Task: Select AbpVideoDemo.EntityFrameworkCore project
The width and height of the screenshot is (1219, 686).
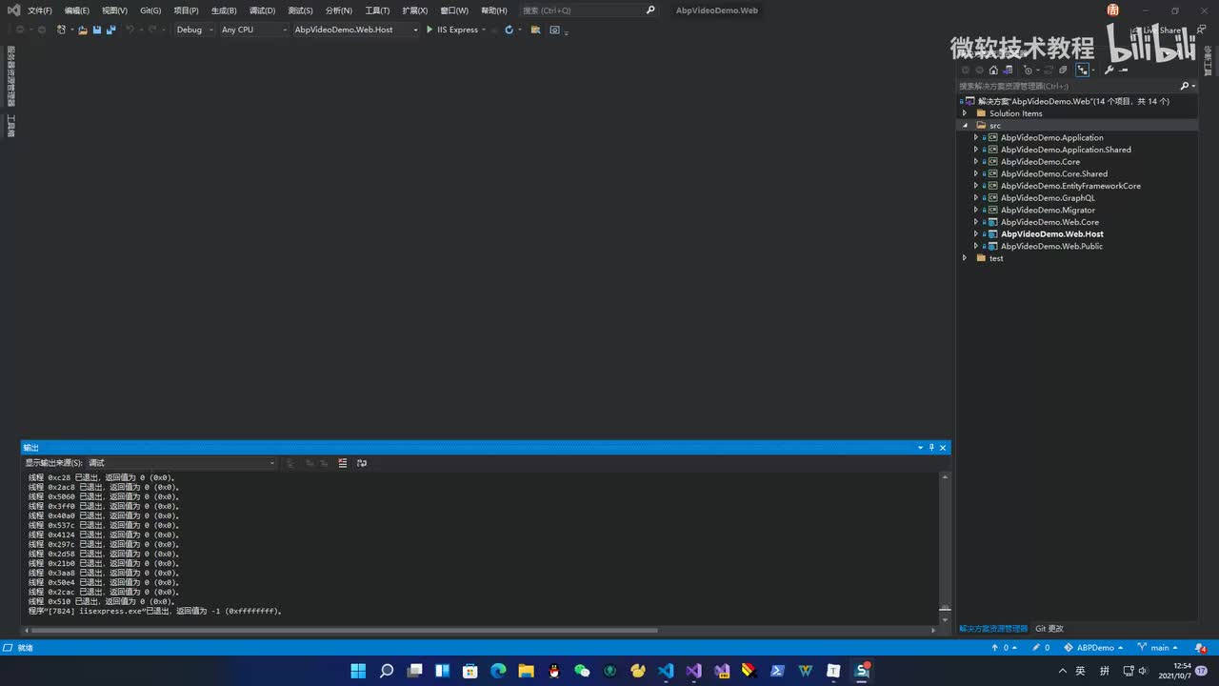Action: coord(1070,186)
